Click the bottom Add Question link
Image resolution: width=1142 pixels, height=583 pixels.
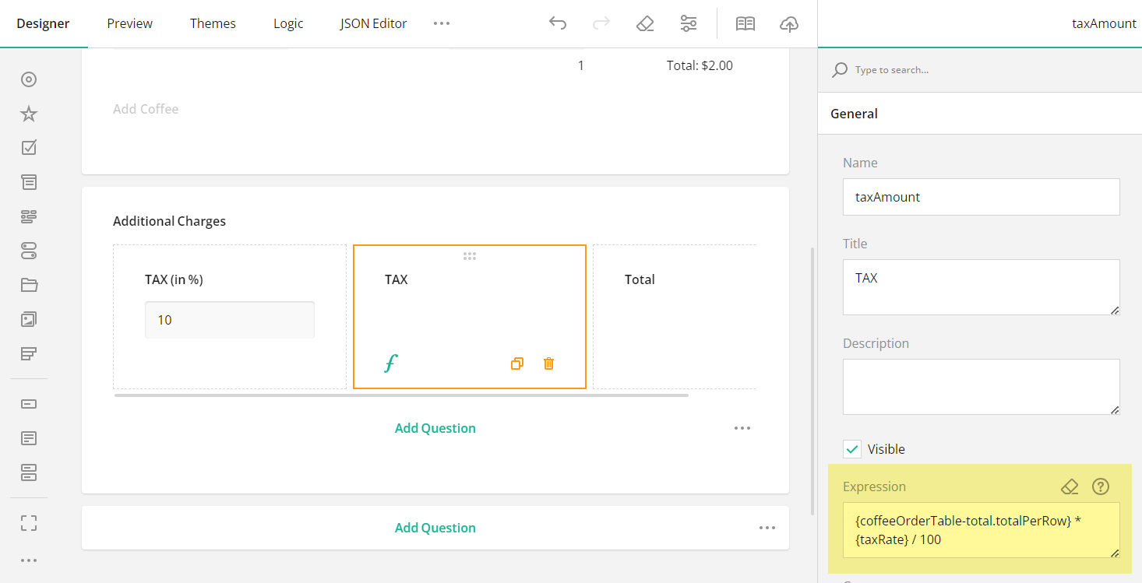point(435,527)
